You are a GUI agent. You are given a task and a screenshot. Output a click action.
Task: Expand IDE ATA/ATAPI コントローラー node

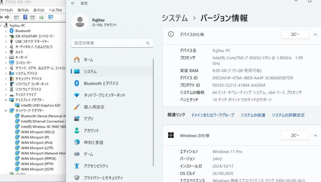(x=6, y=36)
